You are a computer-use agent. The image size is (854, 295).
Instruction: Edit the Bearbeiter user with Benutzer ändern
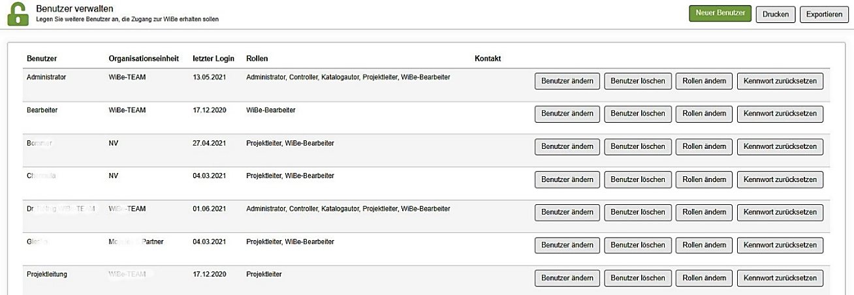[x=567, y=114]
